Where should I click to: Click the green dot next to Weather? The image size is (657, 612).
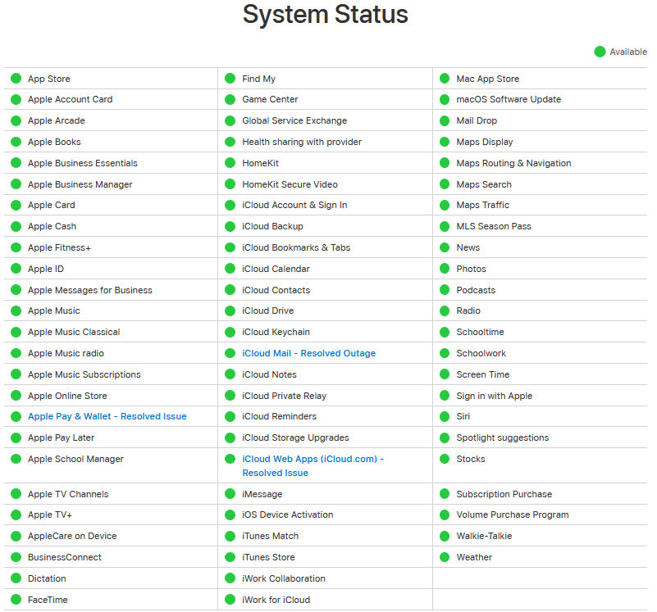click(445, 557)
